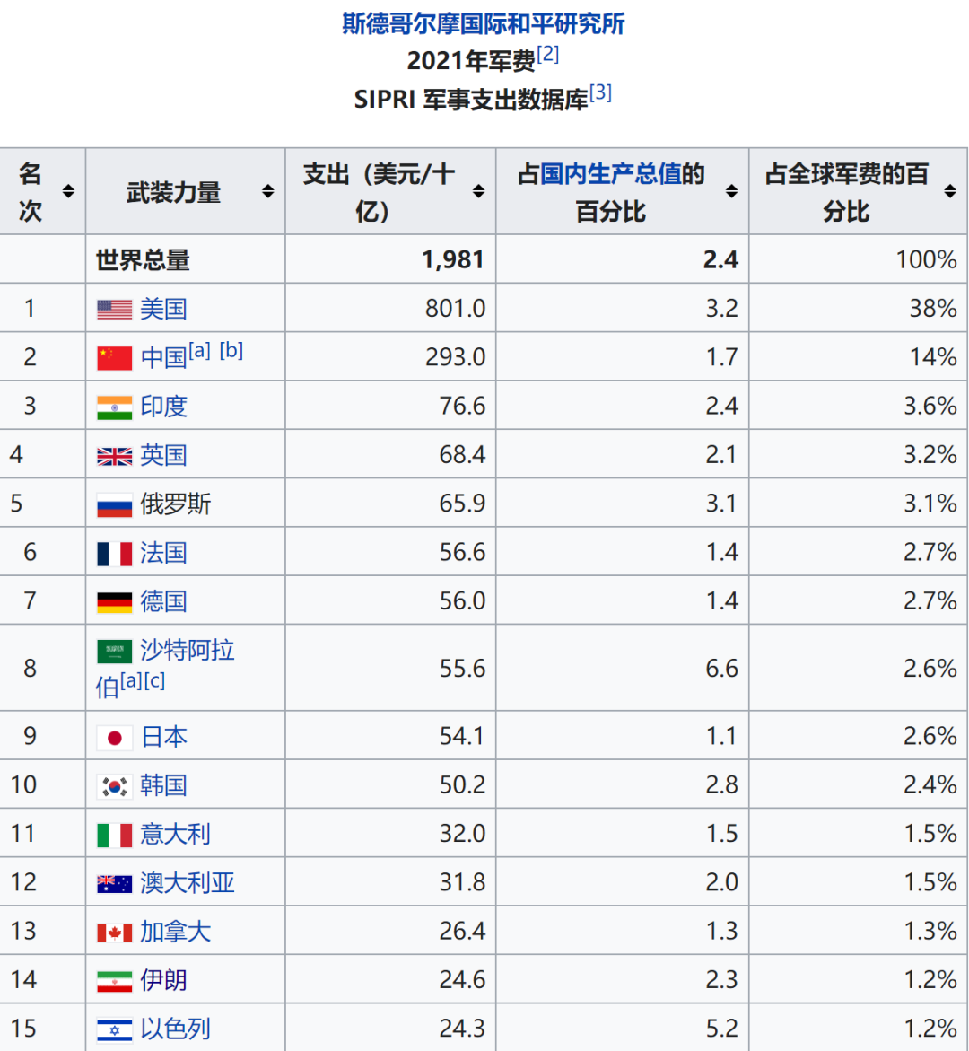Click the 世界总量 row label

143,260
